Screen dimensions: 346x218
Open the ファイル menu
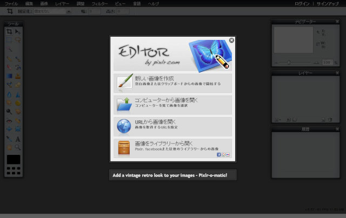click(x=11, y=4)
